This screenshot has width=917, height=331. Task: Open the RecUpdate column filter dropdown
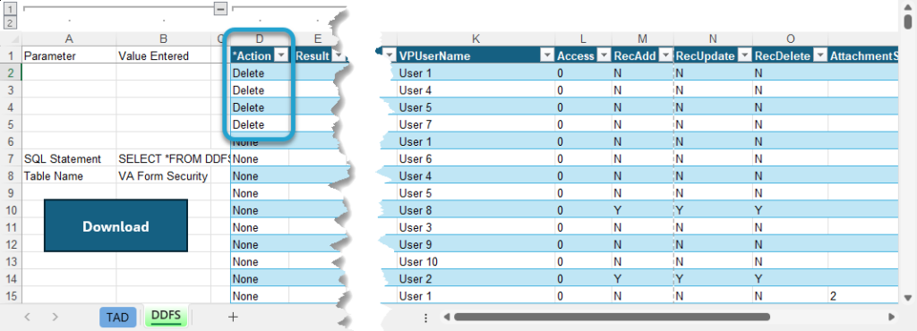point(744,55)
